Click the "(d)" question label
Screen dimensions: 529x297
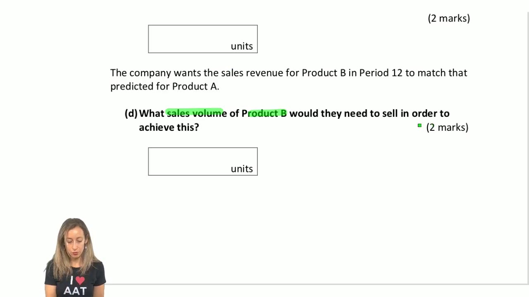point(131,113)
